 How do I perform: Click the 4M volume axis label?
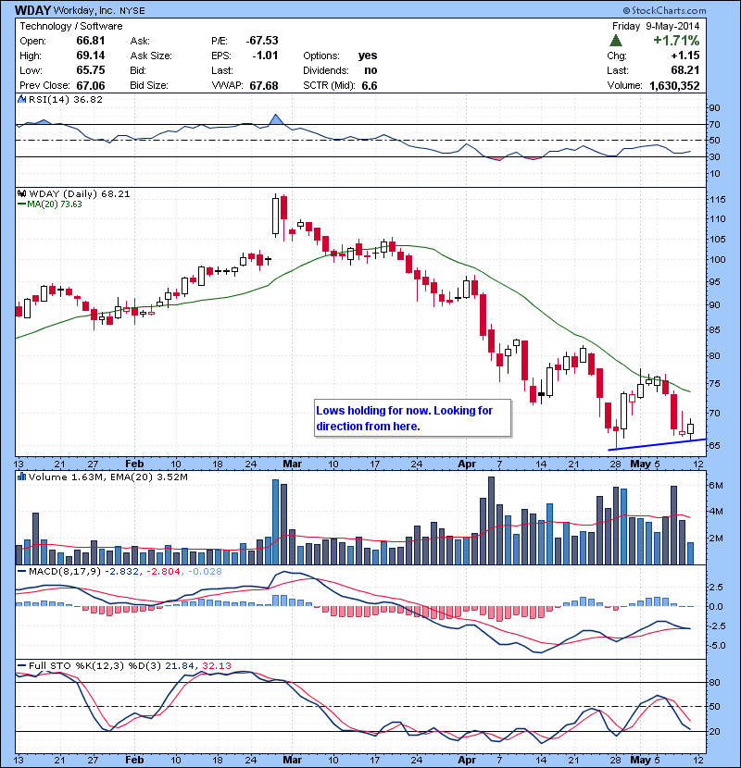tap(716, 512)
